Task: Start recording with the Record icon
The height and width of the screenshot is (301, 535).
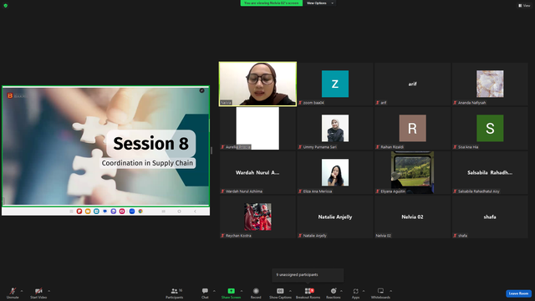Action: tap(256, 291)
